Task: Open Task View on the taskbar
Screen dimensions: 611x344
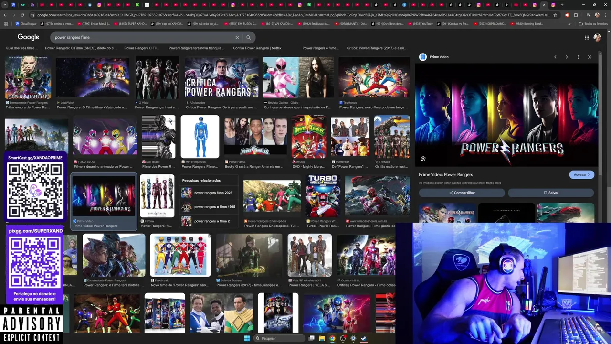Action: [312, 338]
